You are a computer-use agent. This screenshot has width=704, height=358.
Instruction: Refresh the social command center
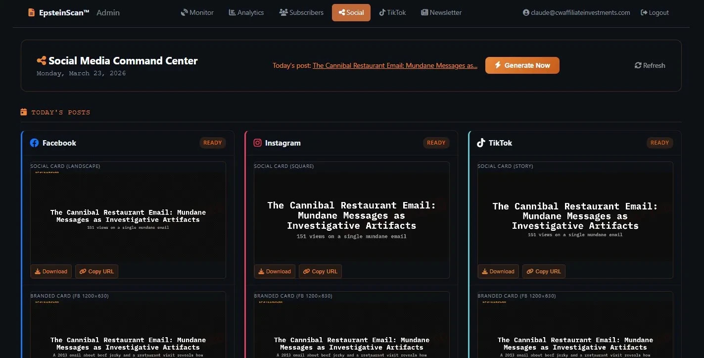click(x=650, y=65)
